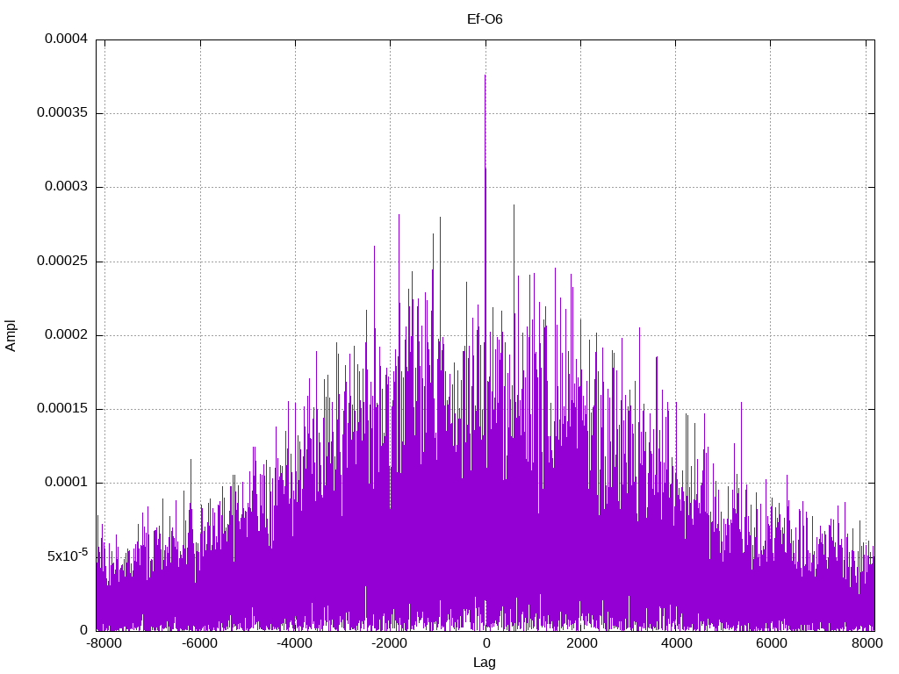Click the 8000 x-axis tick label

coord(867,643)
